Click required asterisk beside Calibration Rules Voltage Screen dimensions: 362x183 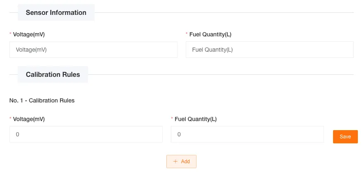[x=10, y=119]
